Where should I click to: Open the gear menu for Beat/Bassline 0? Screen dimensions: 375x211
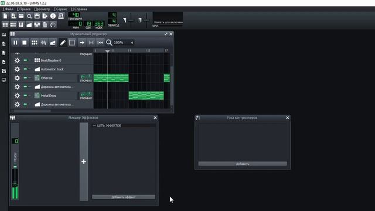click(x=17, y=60)
